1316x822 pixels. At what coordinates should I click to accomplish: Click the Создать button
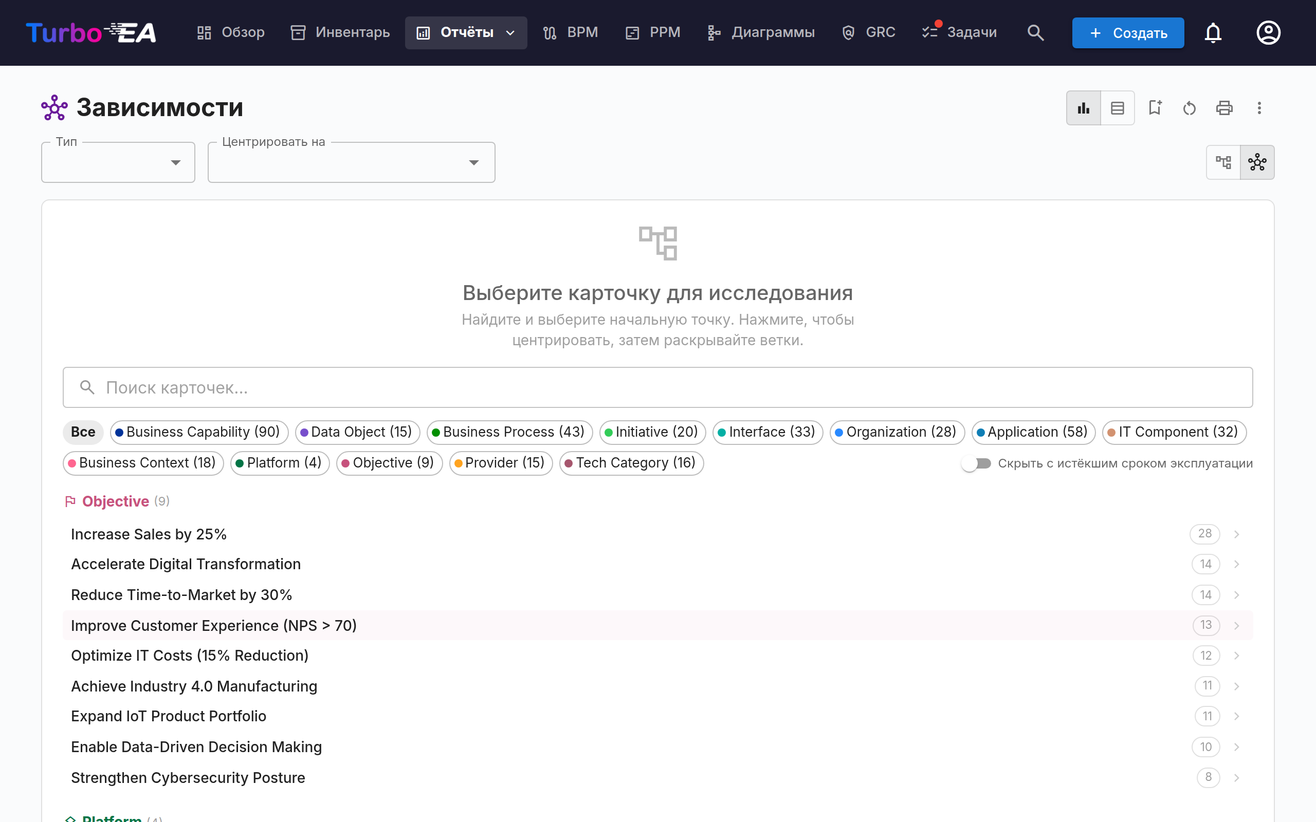[1128, 32]
